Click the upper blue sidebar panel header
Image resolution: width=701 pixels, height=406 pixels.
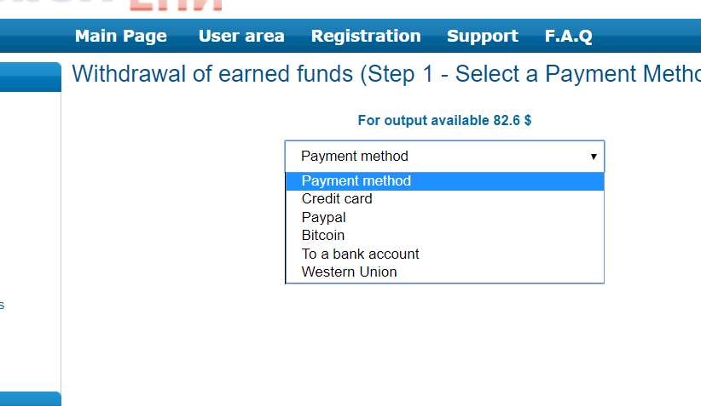[x=30, y=77]
